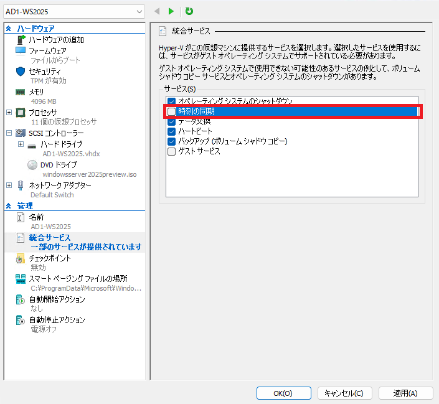Image resolution: width=439 pixels, height=404 pixels.
Task: Select the ファイルからブート text
Action: 55,60
